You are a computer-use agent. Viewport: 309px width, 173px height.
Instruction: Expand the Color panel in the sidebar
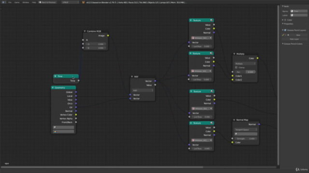282,20
